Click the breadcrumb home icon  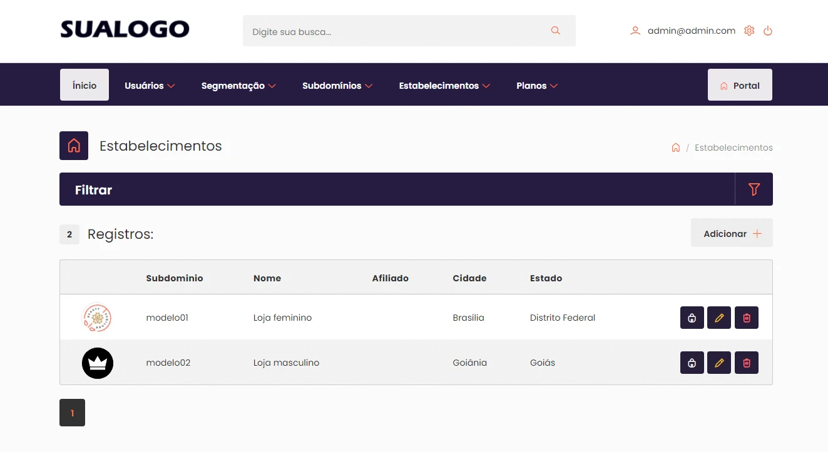675,148
